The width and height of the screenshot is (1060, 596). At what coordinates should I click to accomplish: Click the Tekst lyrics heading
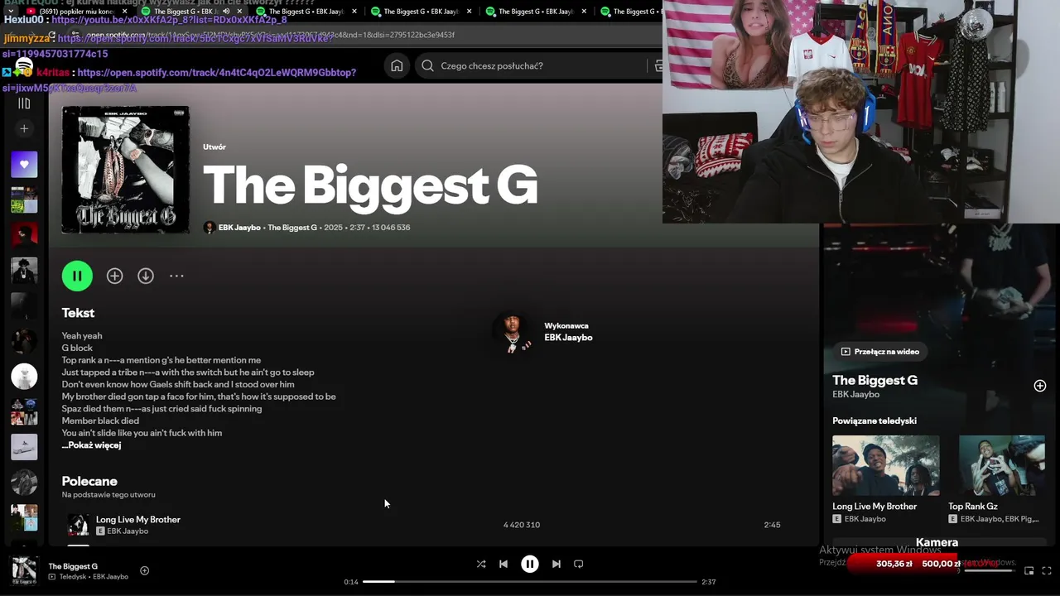78,313
